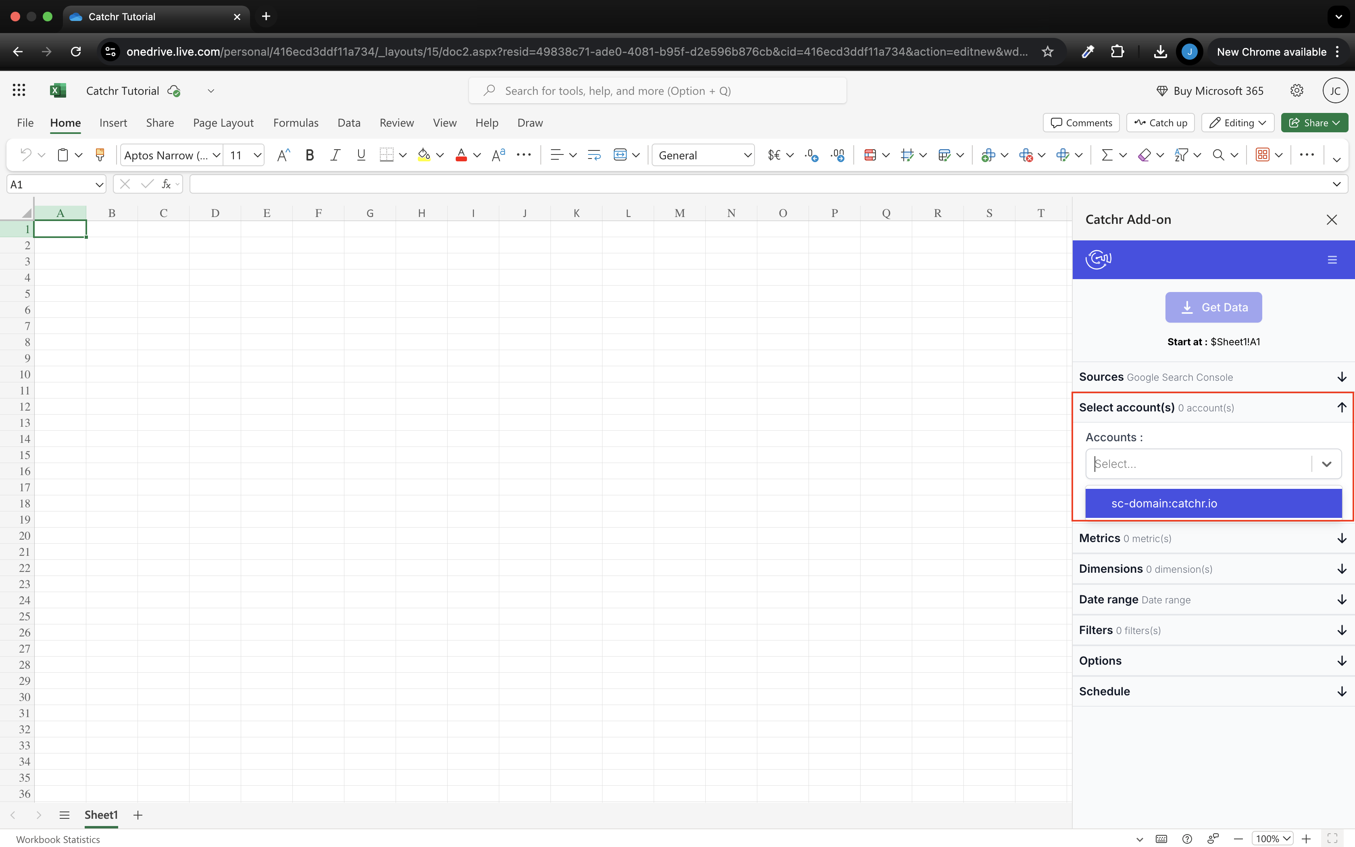Select the sc-domain:catchr.io account option
Viewport: 1355px width, 847px height.
point(1213,503)
